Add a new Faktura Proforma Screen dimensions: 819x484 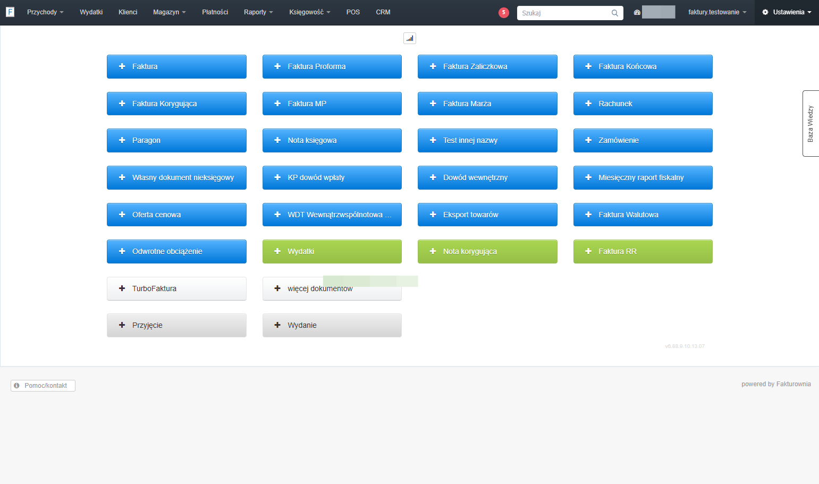[332, 66]
